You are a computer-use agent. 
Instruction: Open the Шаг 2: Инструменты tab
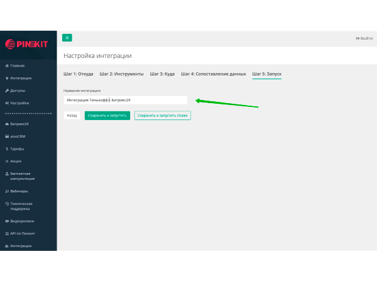pyautogui.click(x=121, y=74)
